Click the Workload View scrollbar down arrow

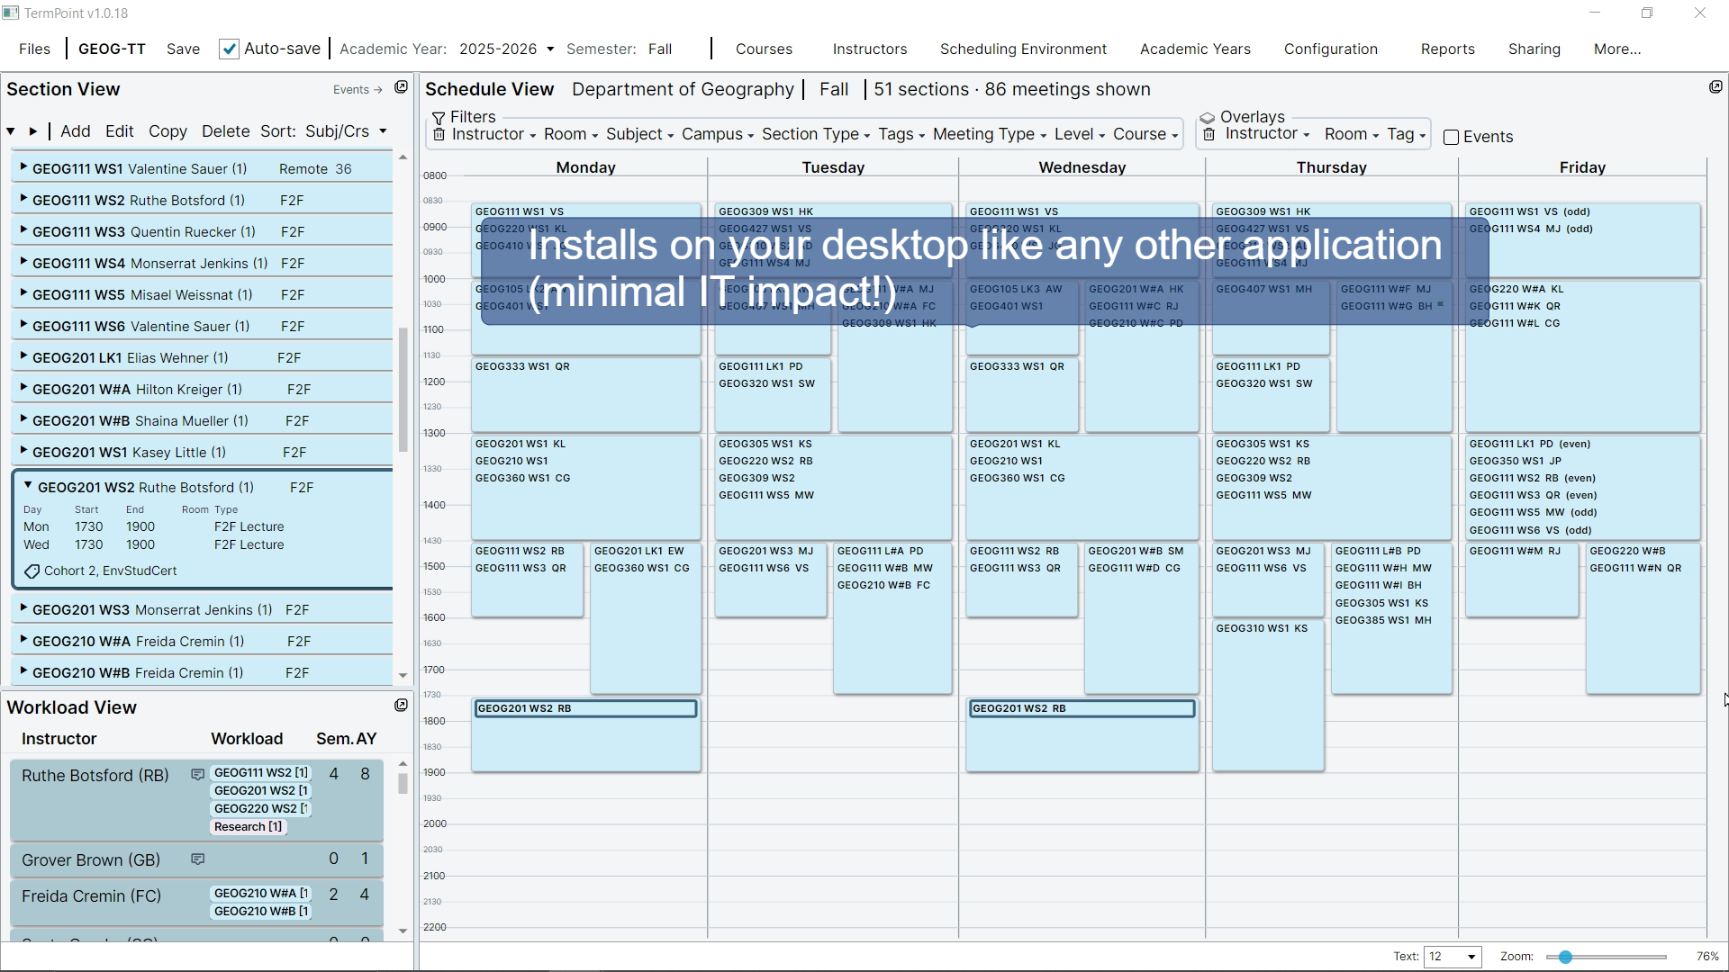coord(403,931)
